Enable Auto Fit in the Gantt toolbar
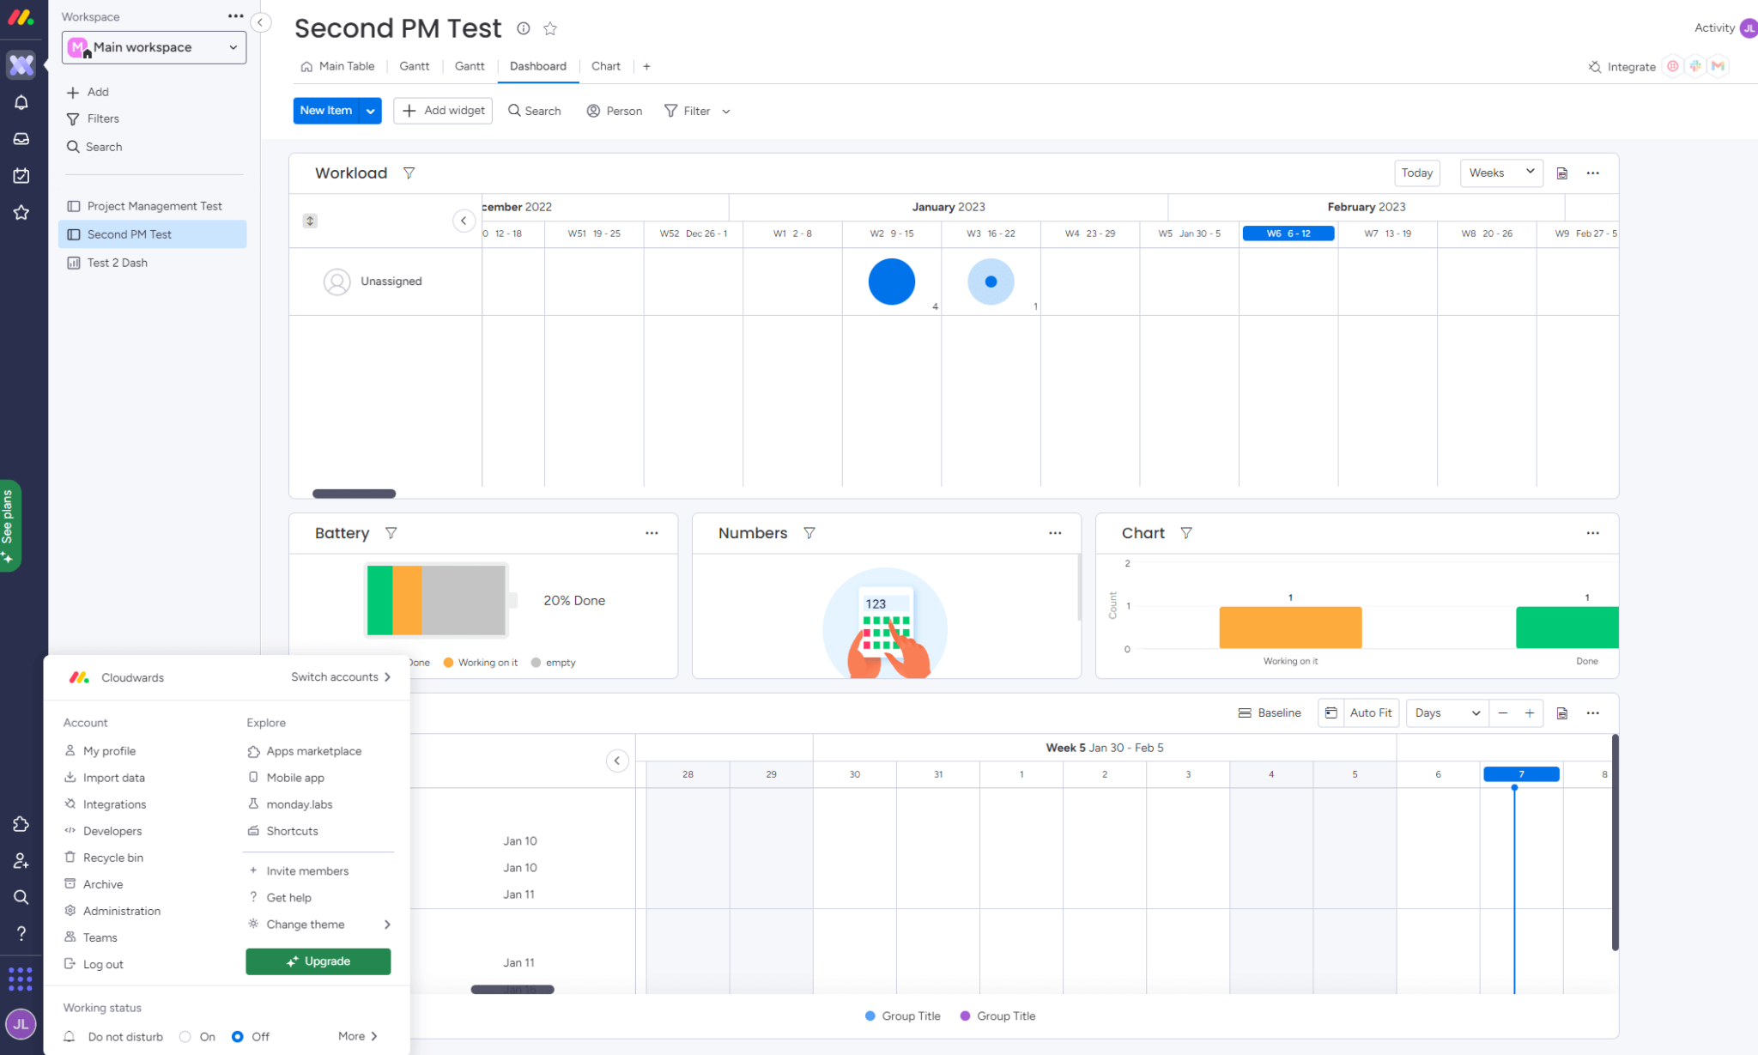 point(1370,712)
